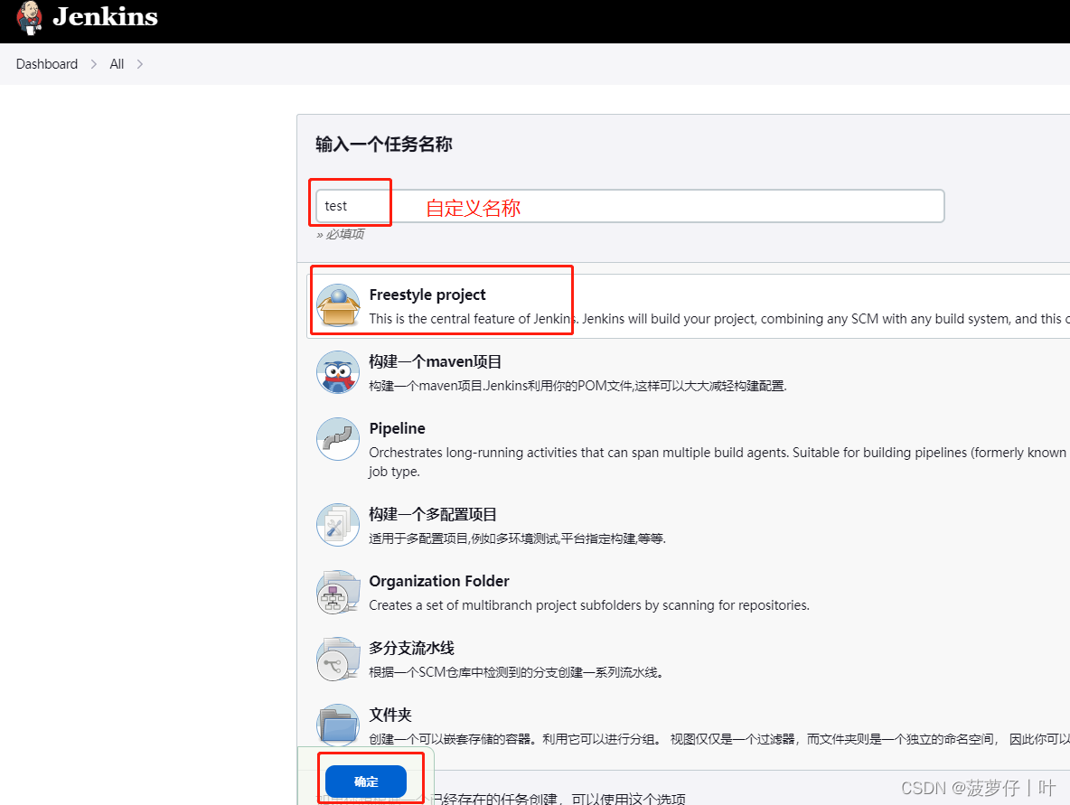This screenshot has height=805, width=1070.
Task: Click the Organization Folder icon
Action: (338, 593)
